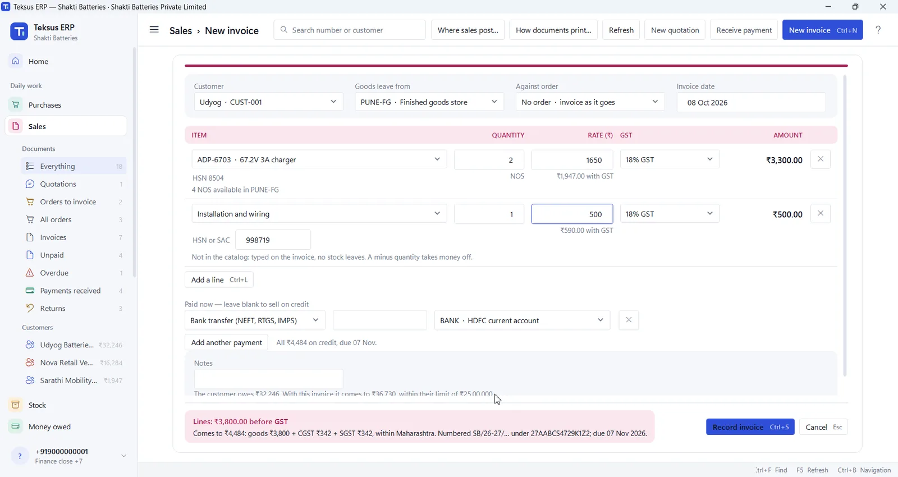Toggle the hamburger navigation menu icon
The image size is (898, 477).
click(x=154, y=30)
